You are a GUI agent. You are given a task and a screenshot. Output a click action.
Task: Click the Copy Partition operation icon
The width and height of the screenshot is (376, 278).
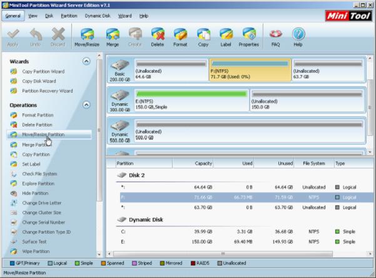pos(14,155)
